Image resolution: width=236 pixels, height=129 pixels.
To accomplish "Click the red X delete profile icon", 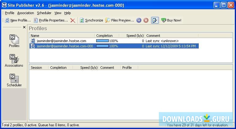I will tap(73, 20).
